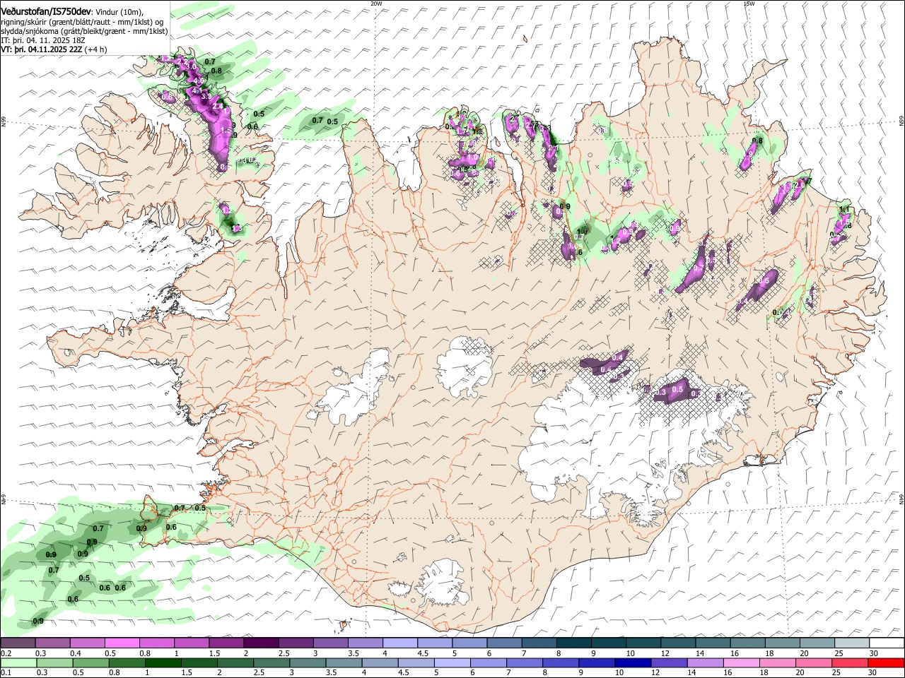Screen dimensions: 905x678
Task: Click the '20W' longitude label at top
Action: [x=375, y=4]
